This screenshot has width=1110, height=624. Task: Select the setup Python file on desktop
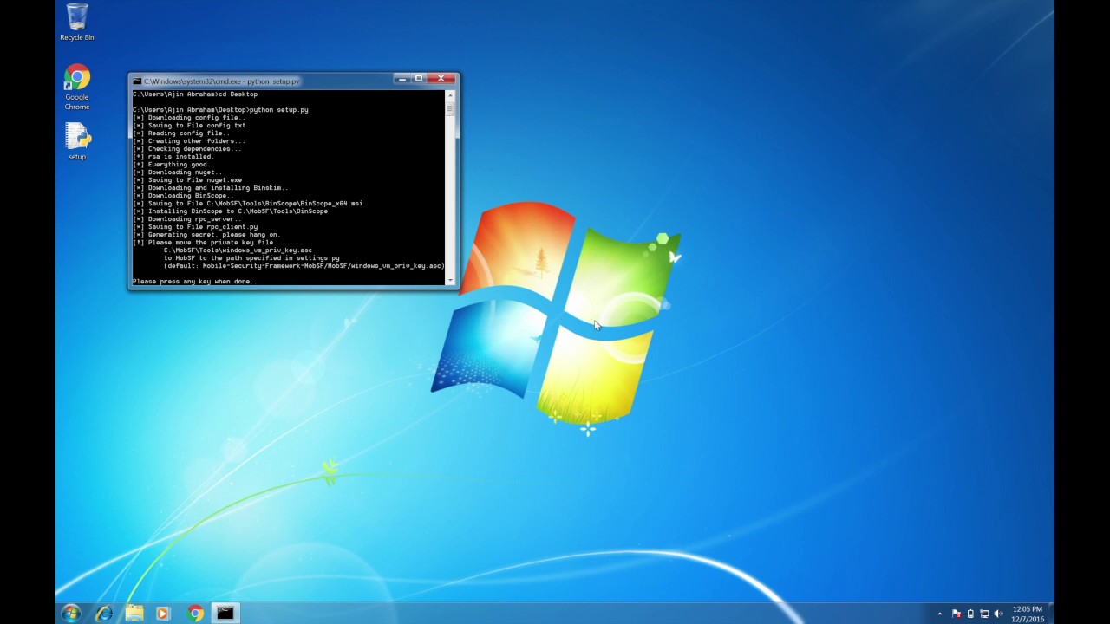point(77,141)
